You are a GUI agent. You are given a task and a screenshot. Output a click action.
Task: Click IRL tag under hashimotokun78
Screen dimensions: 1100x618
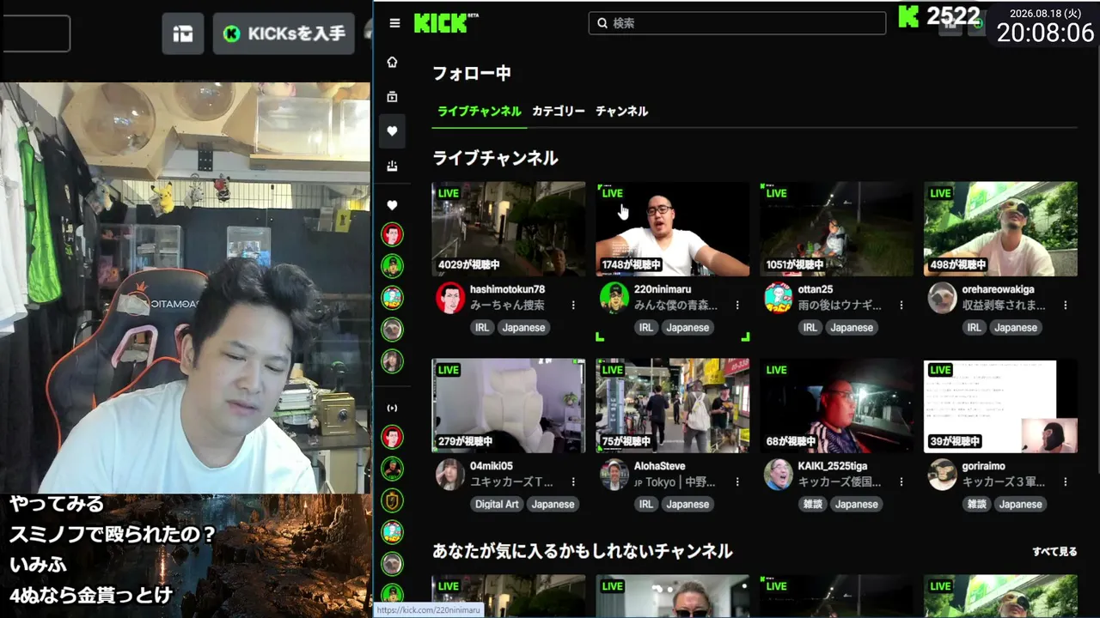482,328
